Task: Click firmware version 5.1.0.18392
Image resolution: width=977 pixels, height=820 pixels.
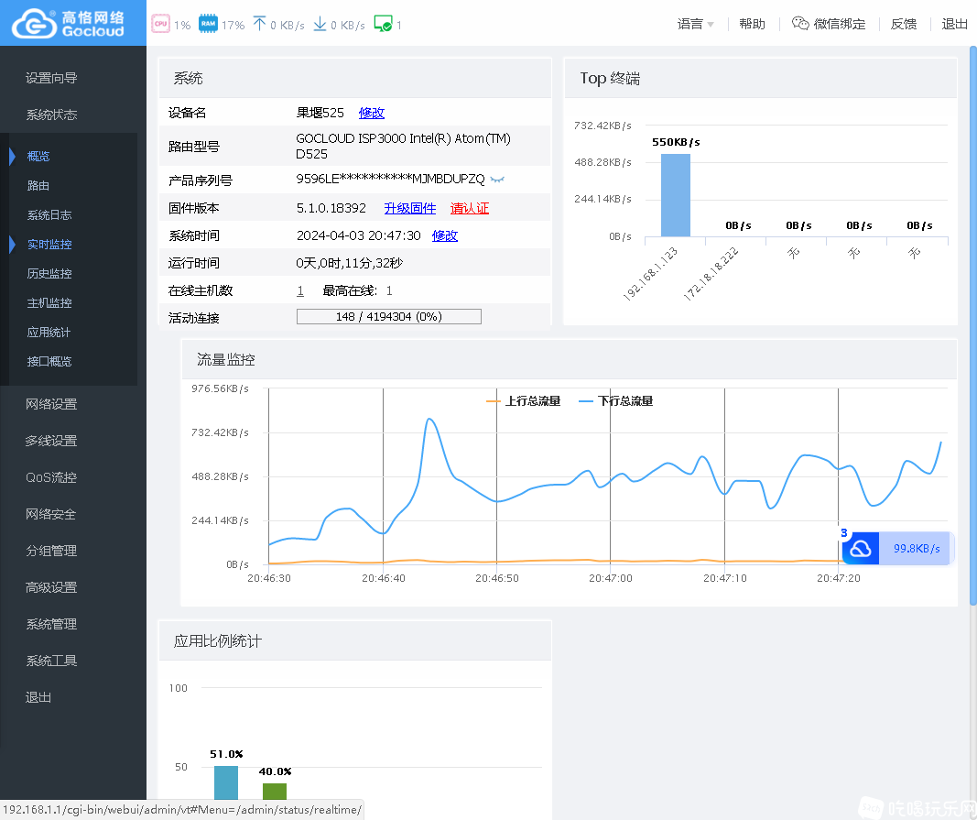Action: point(331,208)
